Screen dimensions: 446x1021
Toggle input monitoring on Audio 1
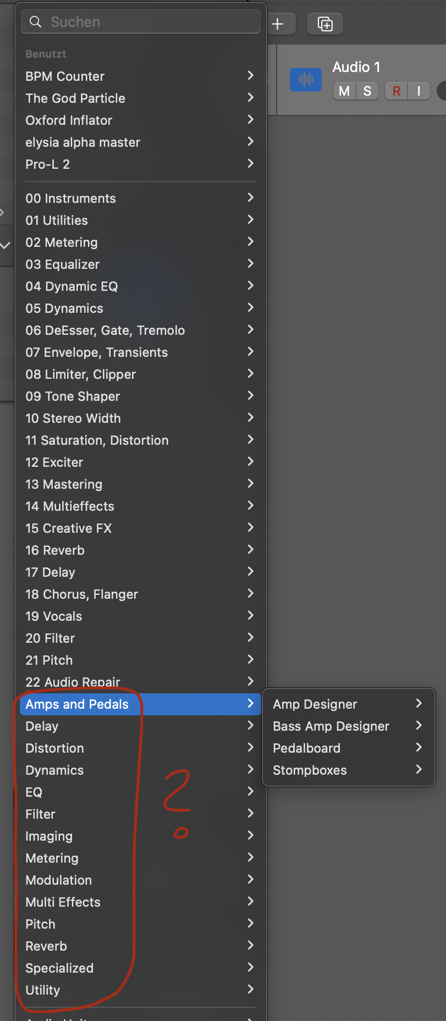click(419, 91)
